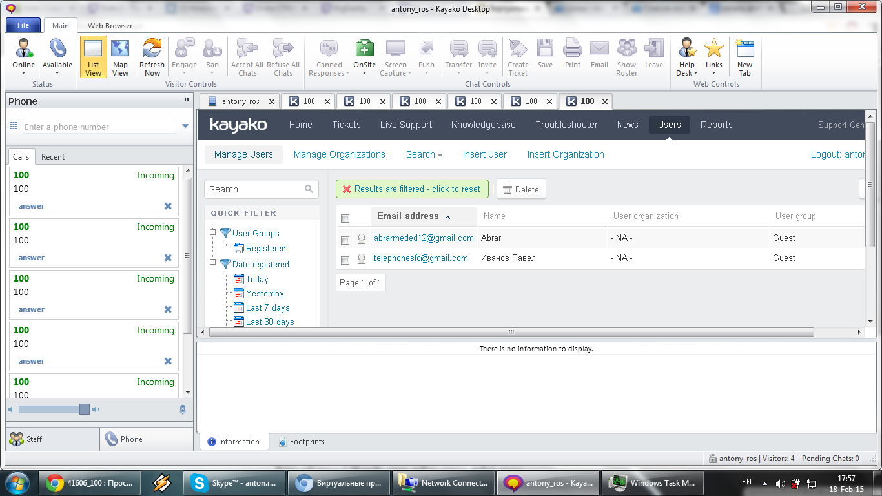This screenshot has height=496, width=882.
Task: Click the dial pad grid icon
Action: pyautogui.click(x=14, y=127)
